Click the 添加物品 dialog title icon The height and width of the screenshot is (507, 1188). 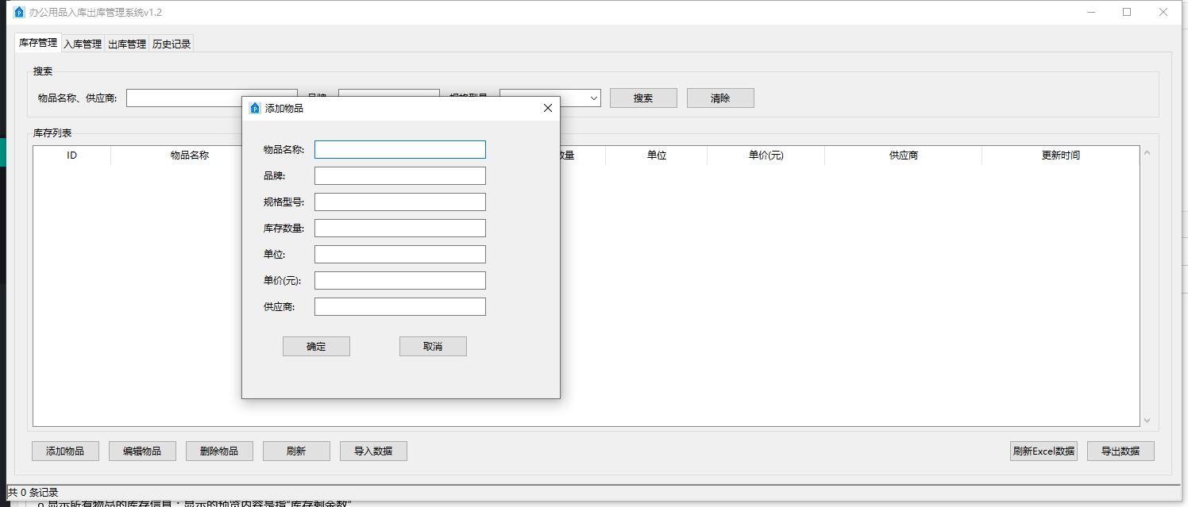[x=255, y=108]
